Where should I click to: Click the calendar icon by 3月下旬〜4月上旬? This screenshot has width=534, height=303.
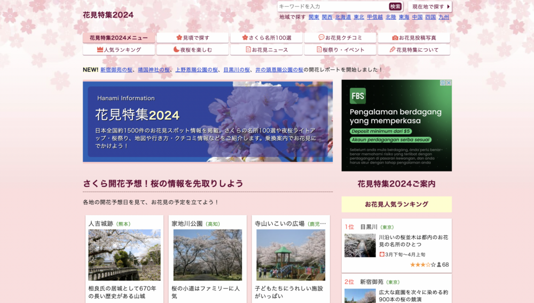pos(382,254)
